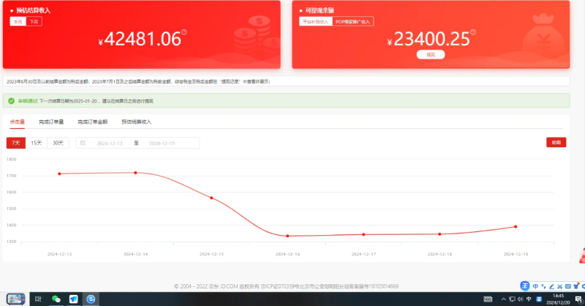Open the notification center icon
The image size is (585, 306).
pos(578,299)
